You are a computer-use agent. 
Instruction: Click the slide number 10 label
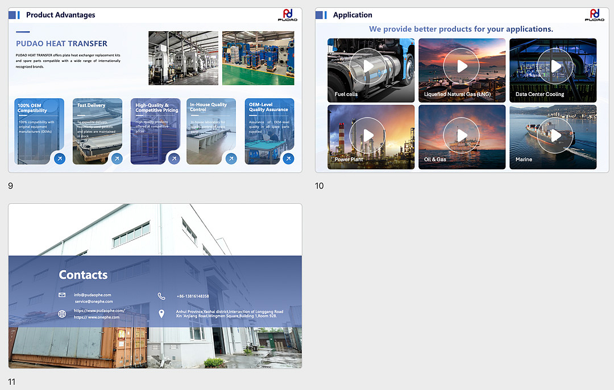(320, 186)
